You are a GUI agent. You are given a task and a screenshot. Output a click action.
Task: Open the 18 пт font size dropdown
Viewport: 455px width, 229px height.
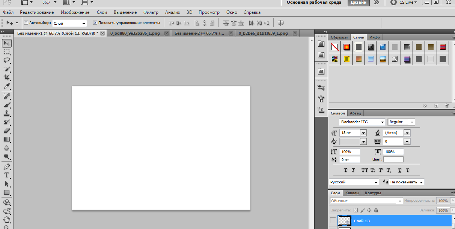tap(363, 133)
